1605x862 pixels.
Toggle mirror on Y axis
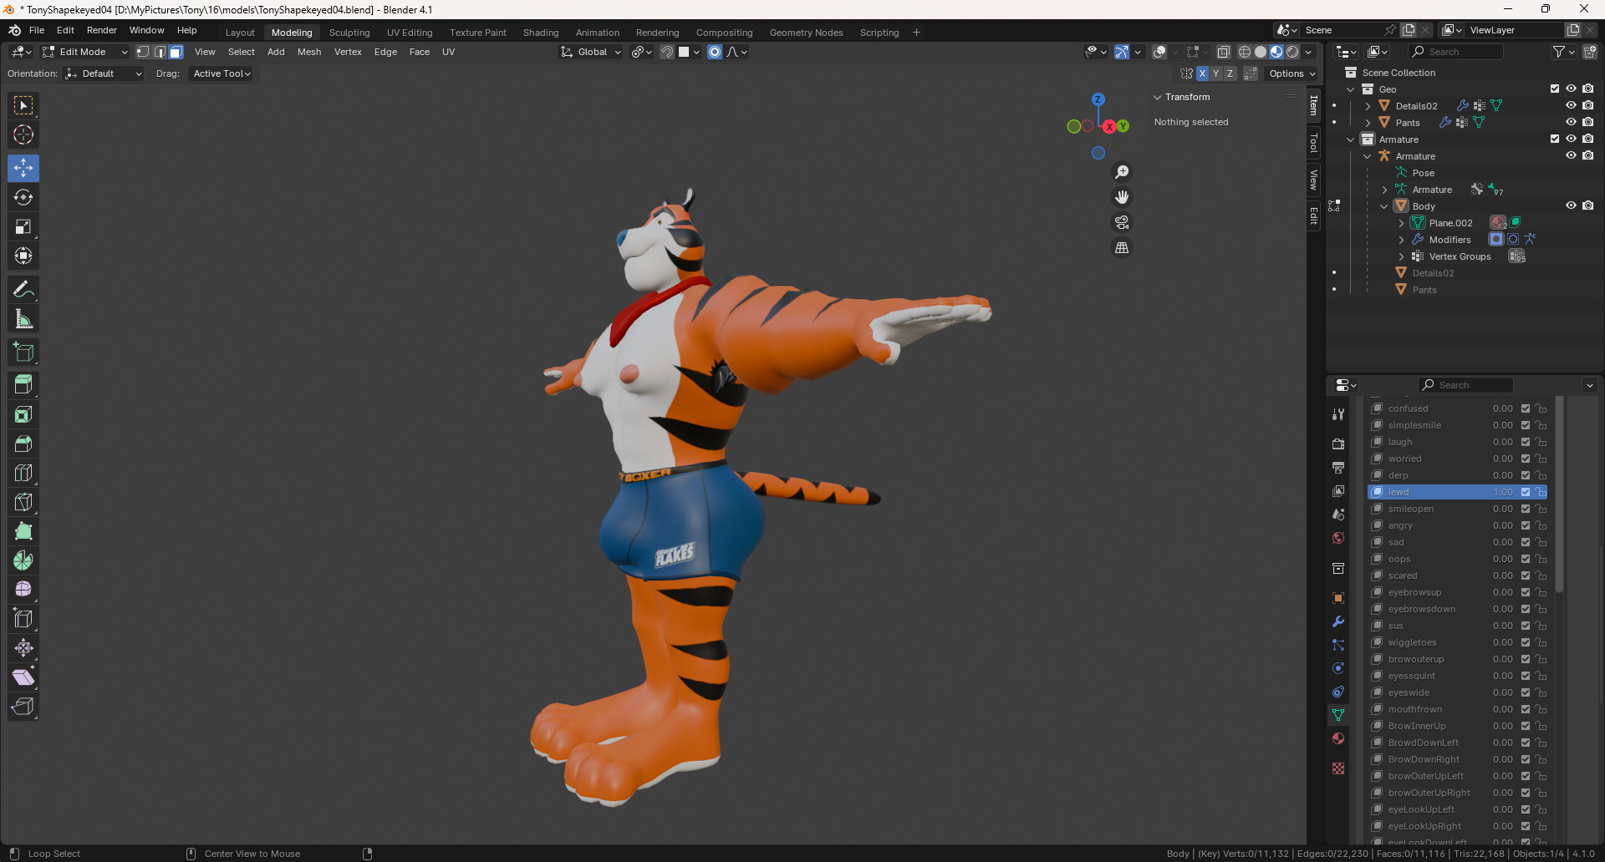click(1216, 74)
